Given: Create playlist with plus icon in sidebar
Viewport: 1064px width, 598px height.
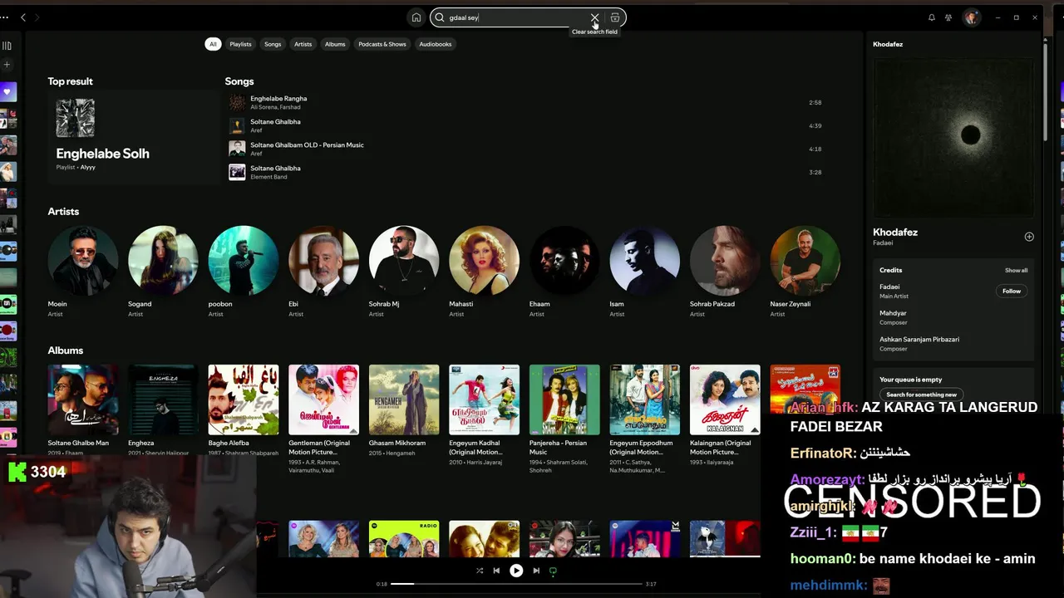Looking at the screenshot, I should (7, 65).
